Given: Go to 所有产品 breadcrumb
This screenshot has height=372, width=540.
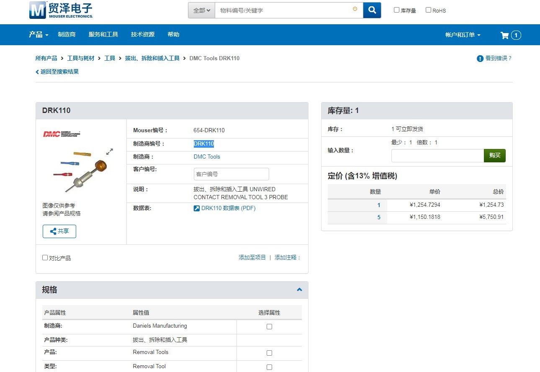Looking at the screenshot, I should tap(46, 59).
